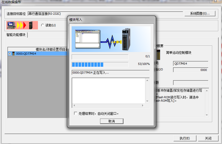This screenshot has width=222, height=144.
Task: Enable 处理结束时,自动关闭窗口 checkbox
Action: (76, 114)
